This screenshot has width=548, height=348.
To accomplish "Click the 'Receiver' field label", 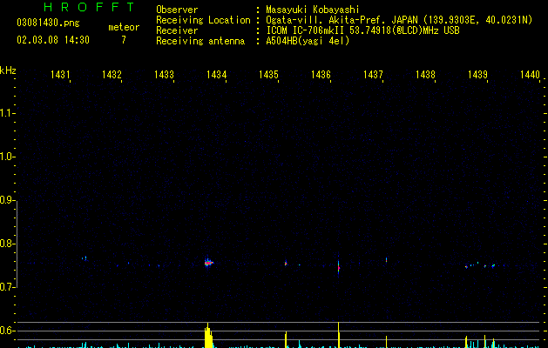I will [177, 30].
